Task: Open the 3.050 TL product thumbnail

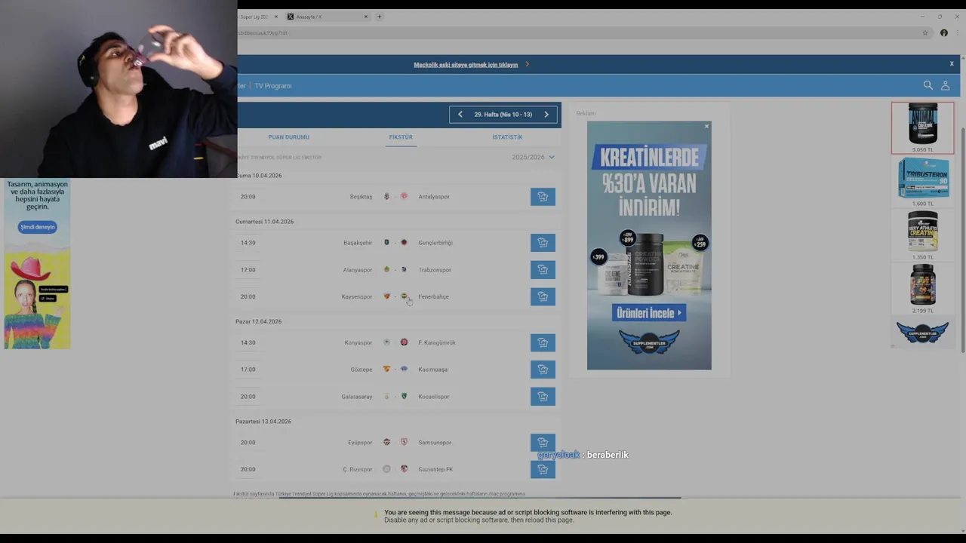Action: coord(922,128)
